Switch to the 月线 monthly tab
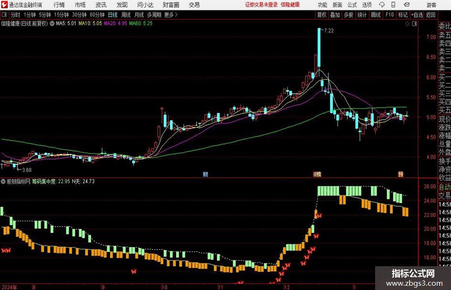Viewport: 451px width, 290px height. pyautogui.click(x=139, y=15)
